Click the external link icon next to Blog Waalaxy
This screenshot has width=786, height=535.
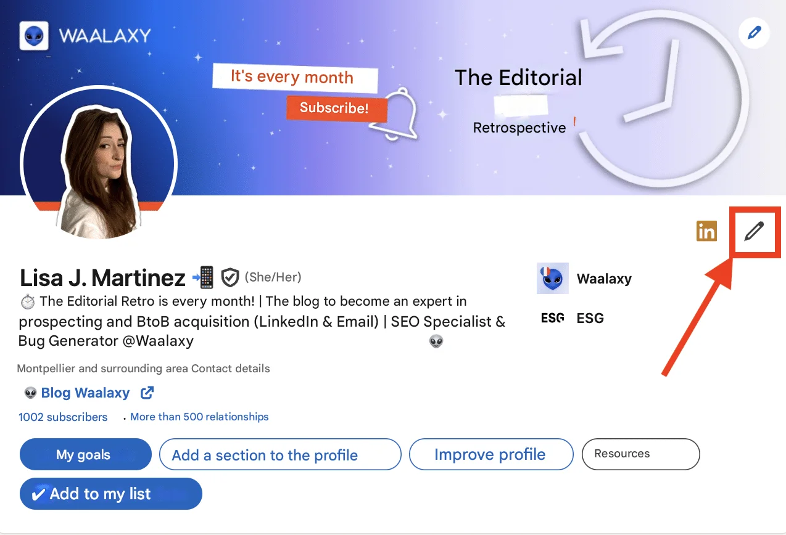147,393
